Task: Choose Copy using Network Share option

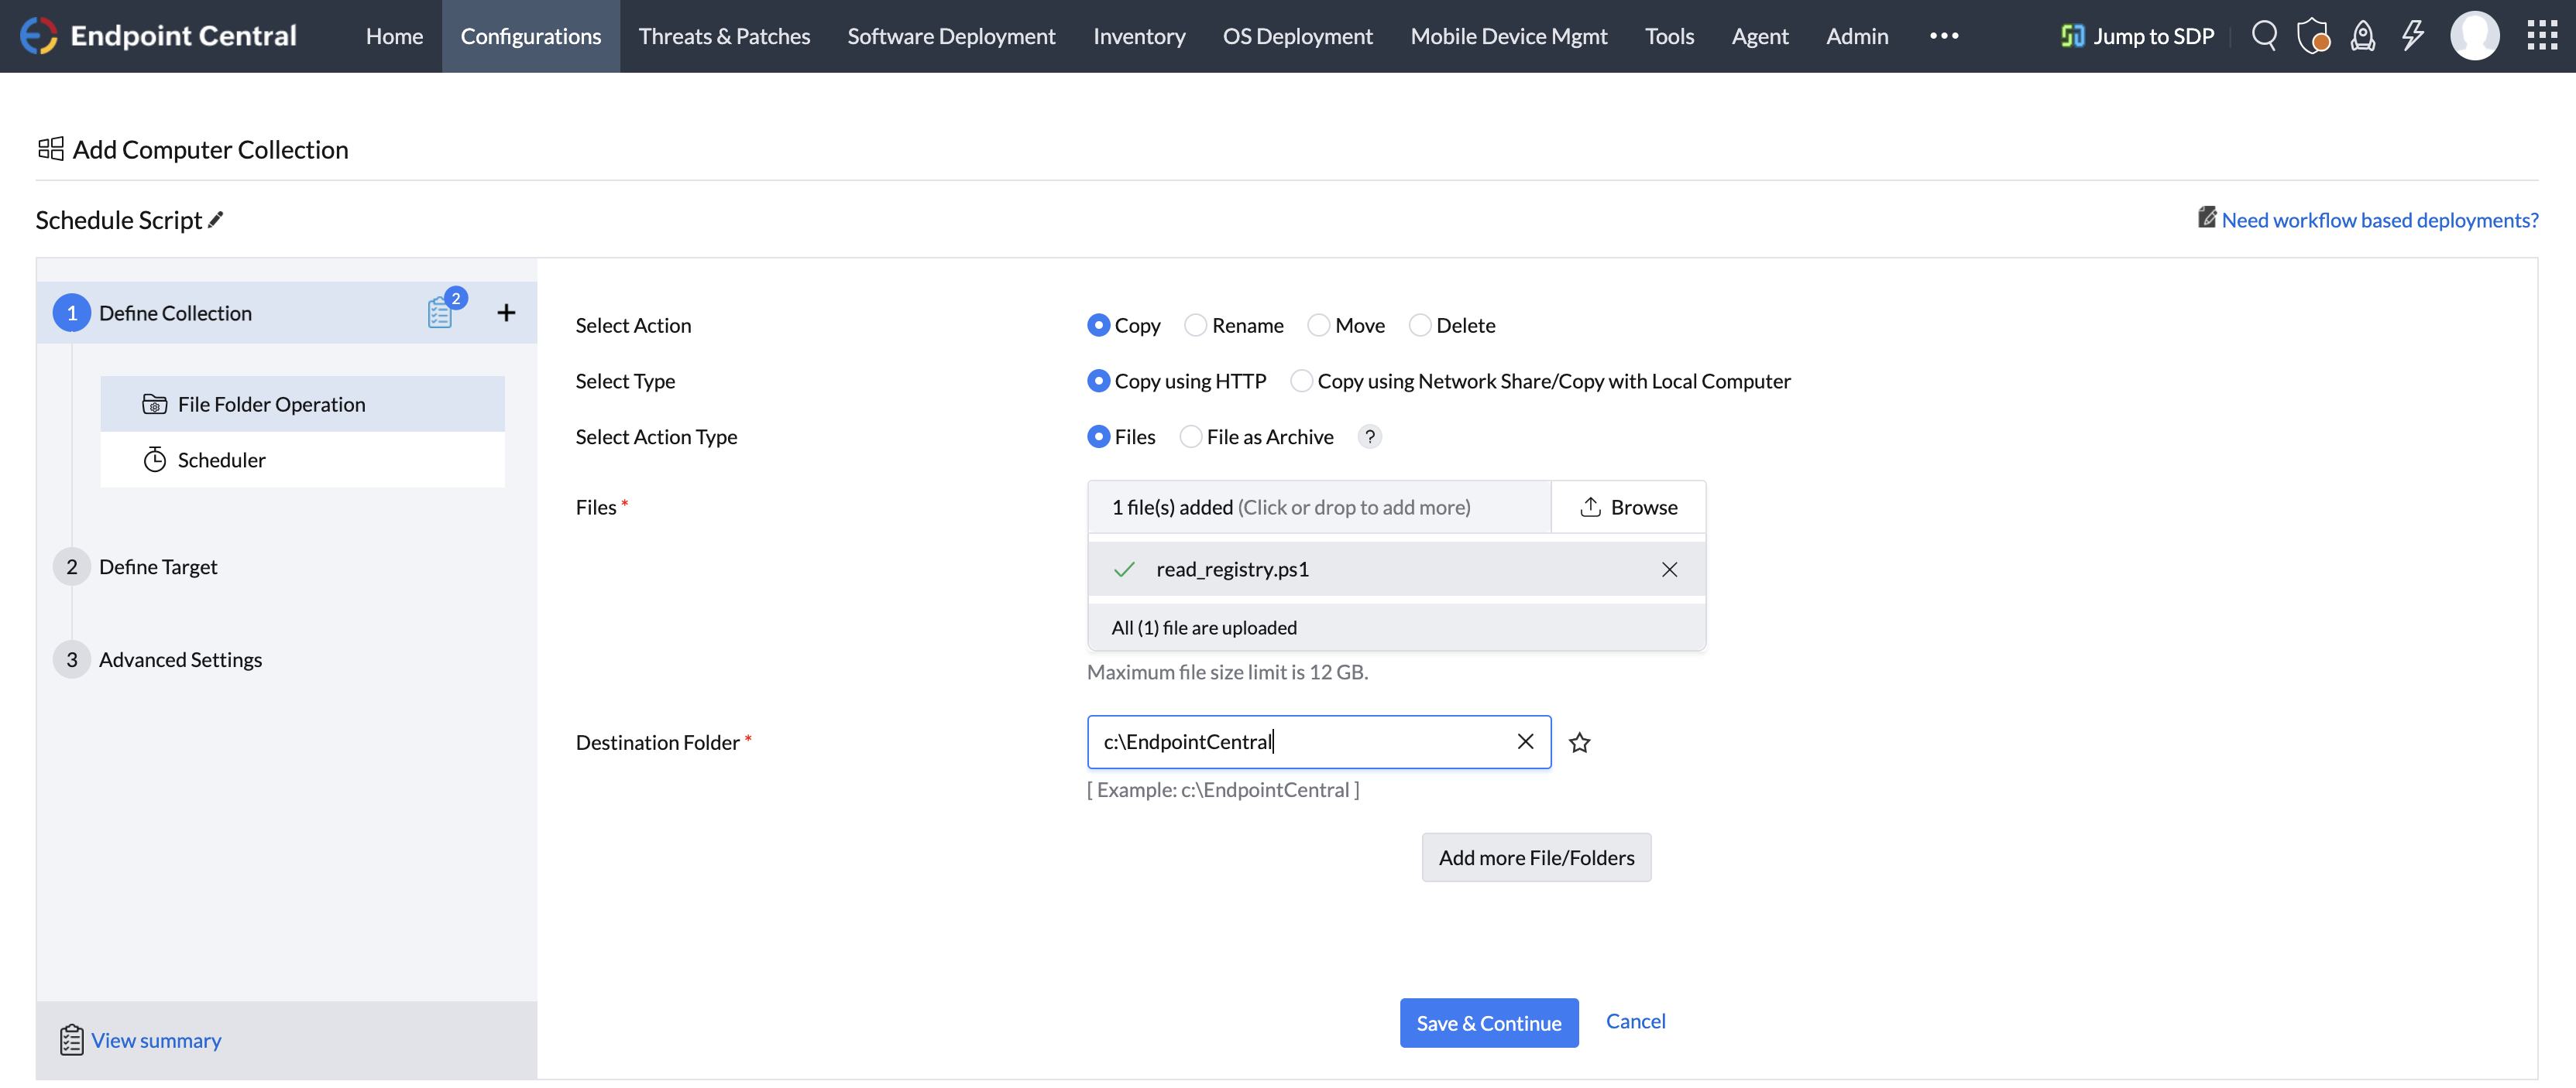Action: [1301, 381]
